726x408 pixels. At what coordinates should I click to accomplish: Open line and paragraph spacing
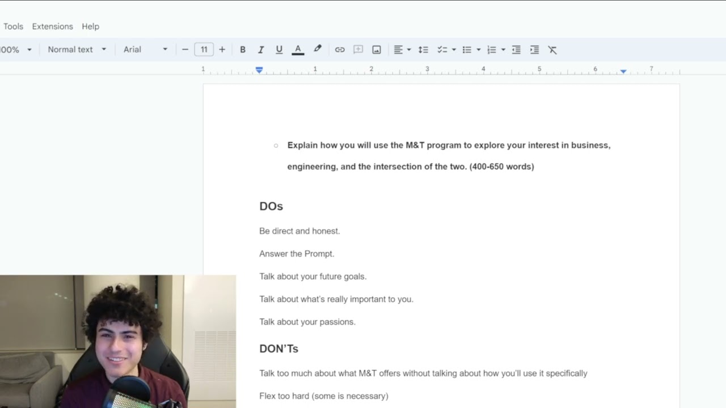coord(423,50)
